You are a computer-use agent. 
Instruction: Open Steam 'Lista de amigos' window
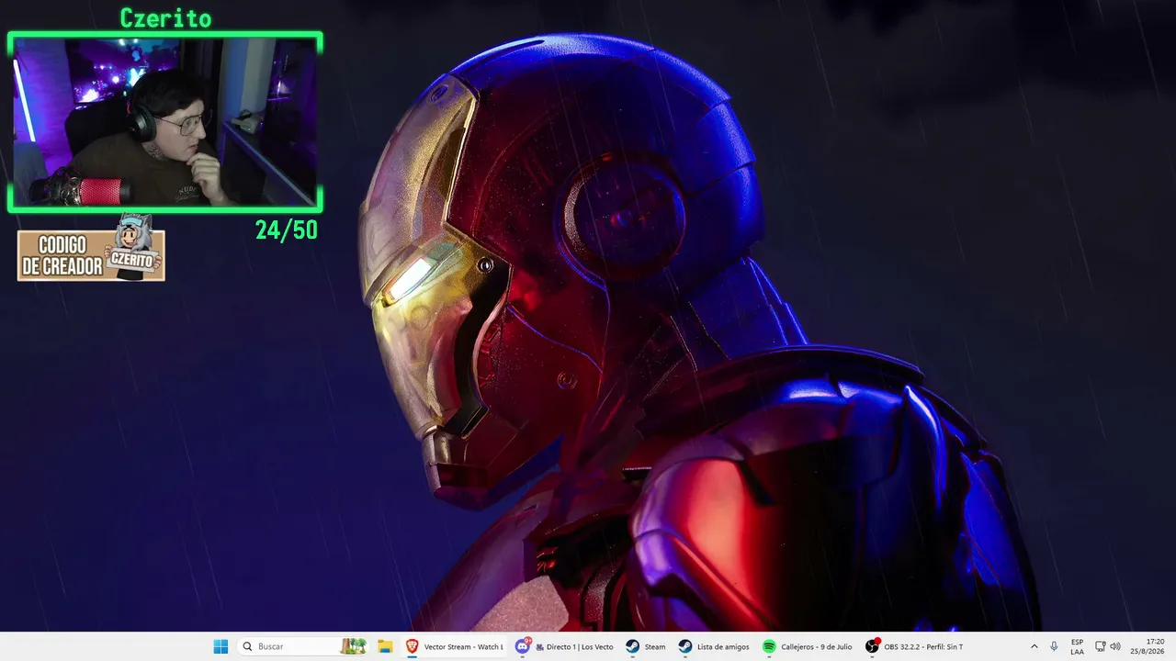click(x=714, y=646)
